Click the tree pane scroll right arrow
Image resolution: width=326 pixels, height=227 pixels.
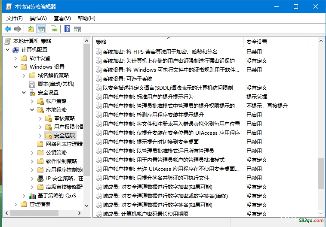tap(80, 213)
